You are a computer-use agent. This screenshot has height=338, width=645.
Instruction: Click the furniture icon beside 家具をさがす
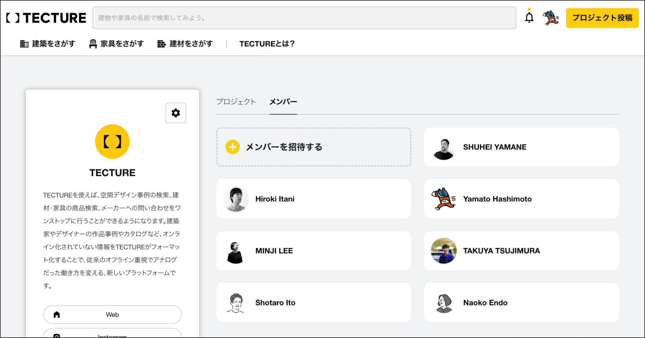93,44
